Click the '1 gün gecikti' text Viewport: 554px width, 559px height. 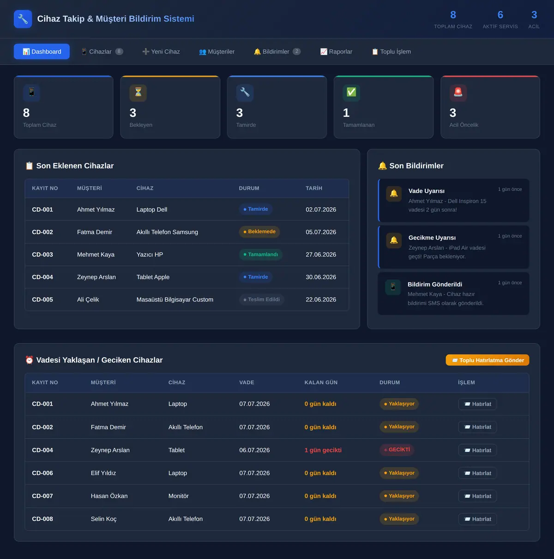click(323, 450)
